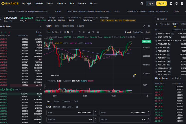Show only buy orders in order book
The height and width of the screenshot is (124, 186).
5,32
